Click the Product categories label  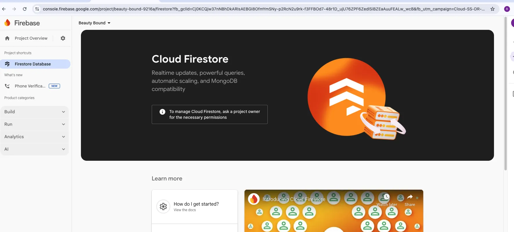pos(19,98)
